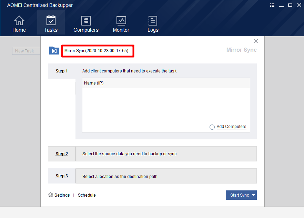The width and height of the screenshot is (304, 218).
Task: Open the Start Sync dropdown arrow
Action: (253, 195)
